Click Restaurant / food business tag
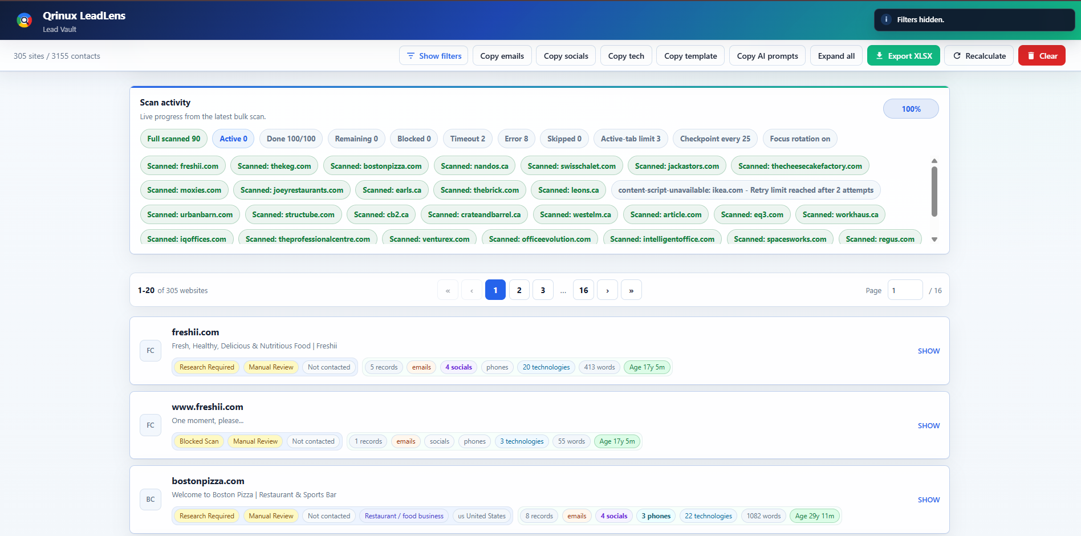Screen dimensions: 1081x536 [404, 516]
